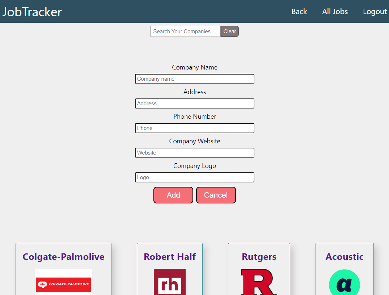Screen dimensions: 389x295
Task: Click the Acoustic green circle logo
Action: click(x=344, y=282)
